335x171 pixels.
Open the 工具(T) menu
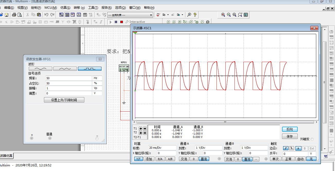pyautogui.click(x=93, y=8)
